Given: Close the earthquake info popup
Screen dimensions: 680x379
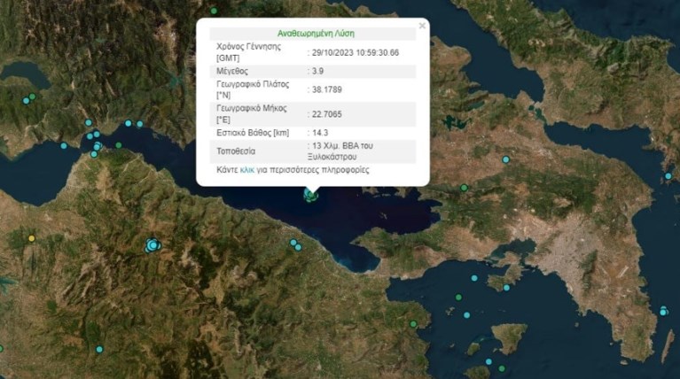Looking at the screenshot, I should 422,26.
